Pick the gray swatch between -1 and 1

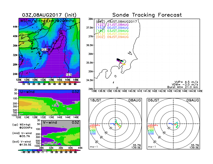(x=44, y=150)
